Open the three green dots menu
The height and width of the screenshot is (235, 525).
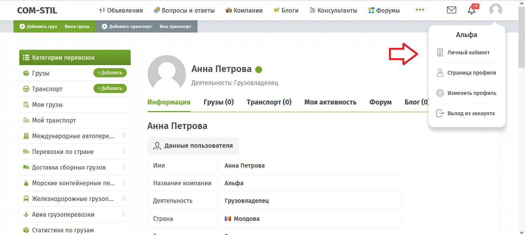[420, 10]
